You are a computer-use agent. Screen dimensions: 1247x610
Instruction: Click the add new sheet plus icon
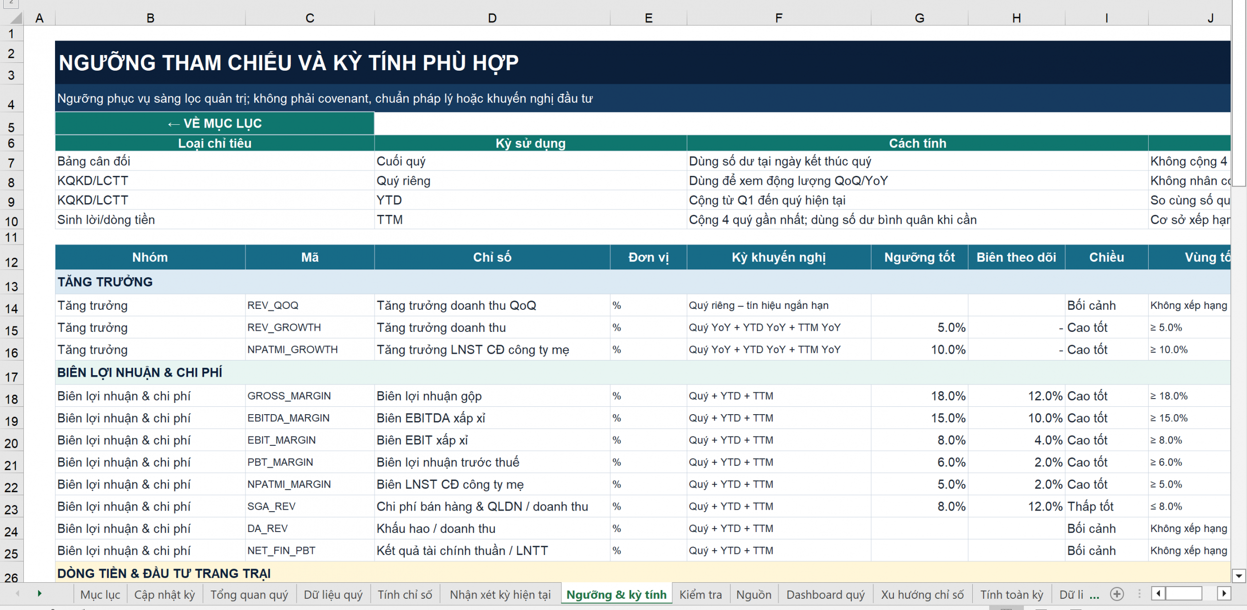[x=1117, y=594]
